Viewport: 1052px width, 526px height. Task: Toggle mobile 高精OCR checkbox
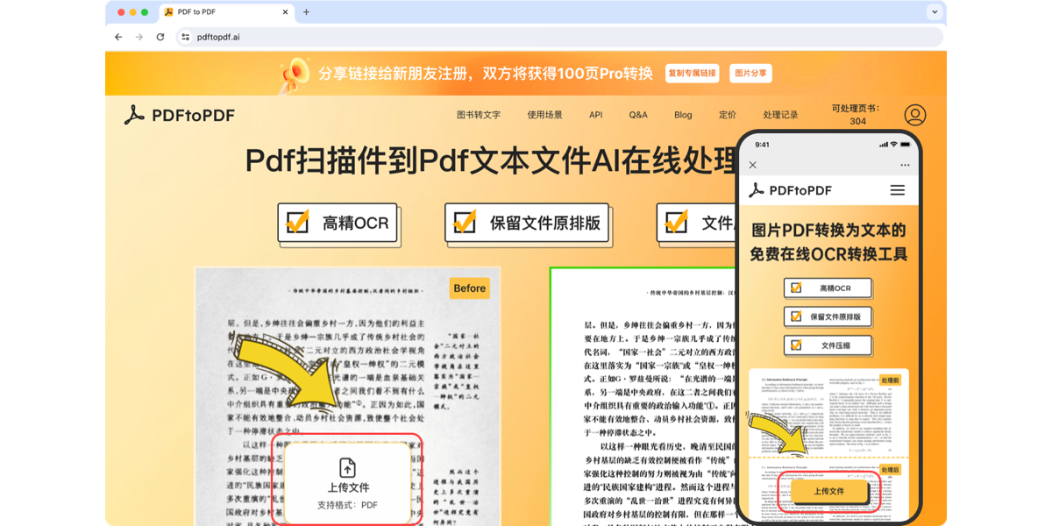[796, 288]
